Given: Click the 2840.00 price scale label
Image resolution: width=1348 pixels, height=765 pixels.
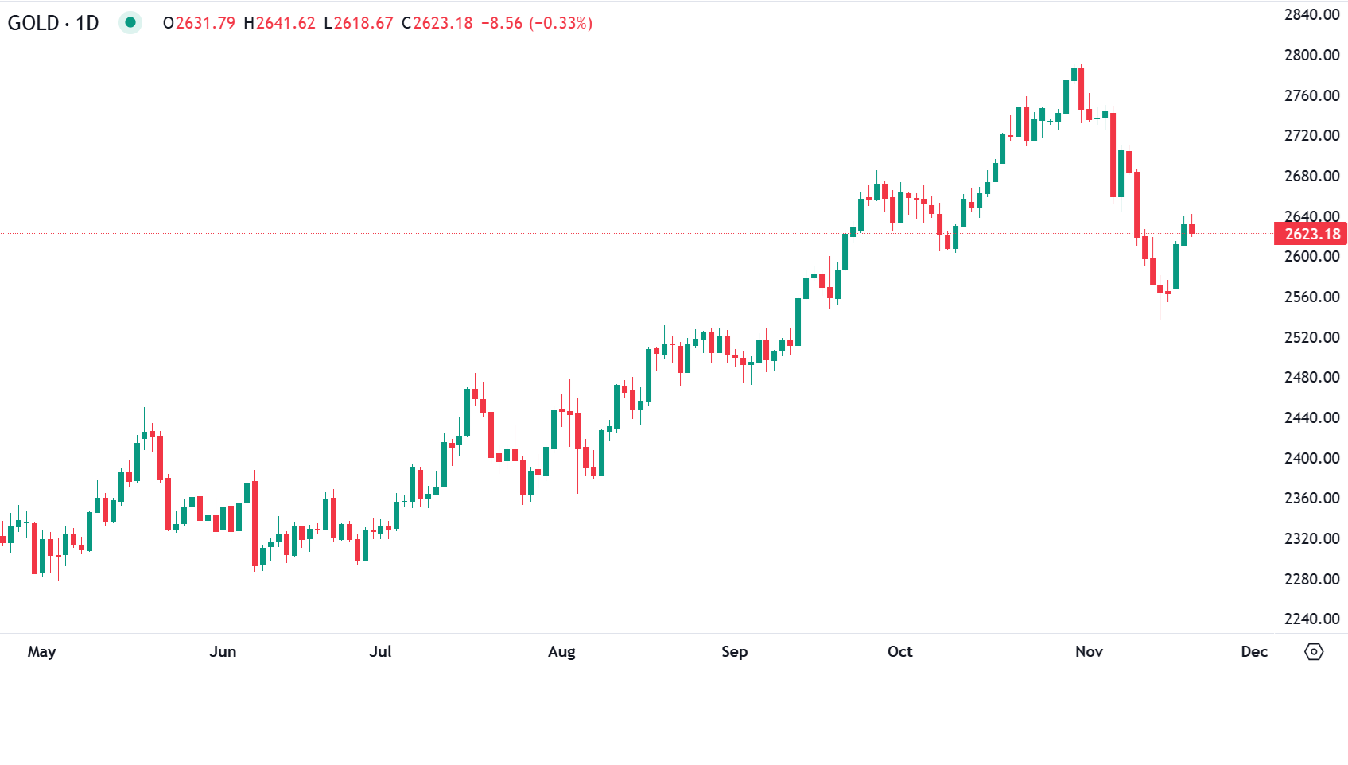Looking at the screenshot, I should tap(1311, 14).
